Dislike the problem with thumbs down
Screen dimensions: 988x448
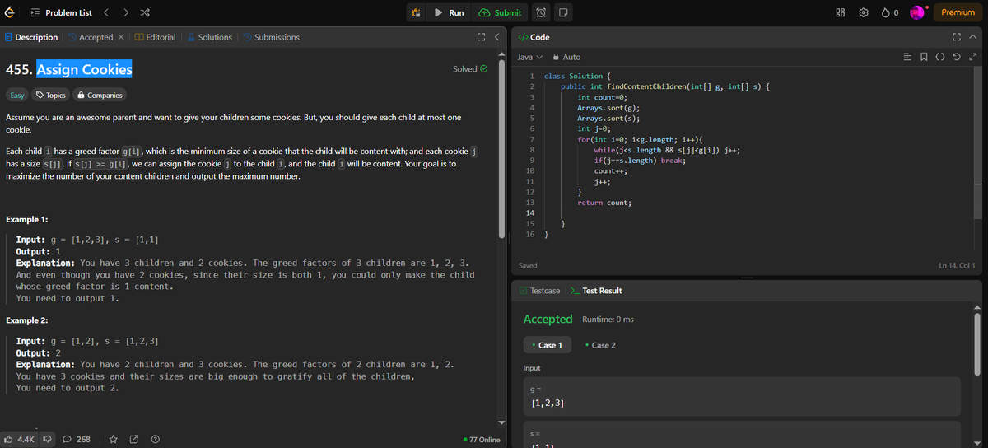tap(48, 439)
